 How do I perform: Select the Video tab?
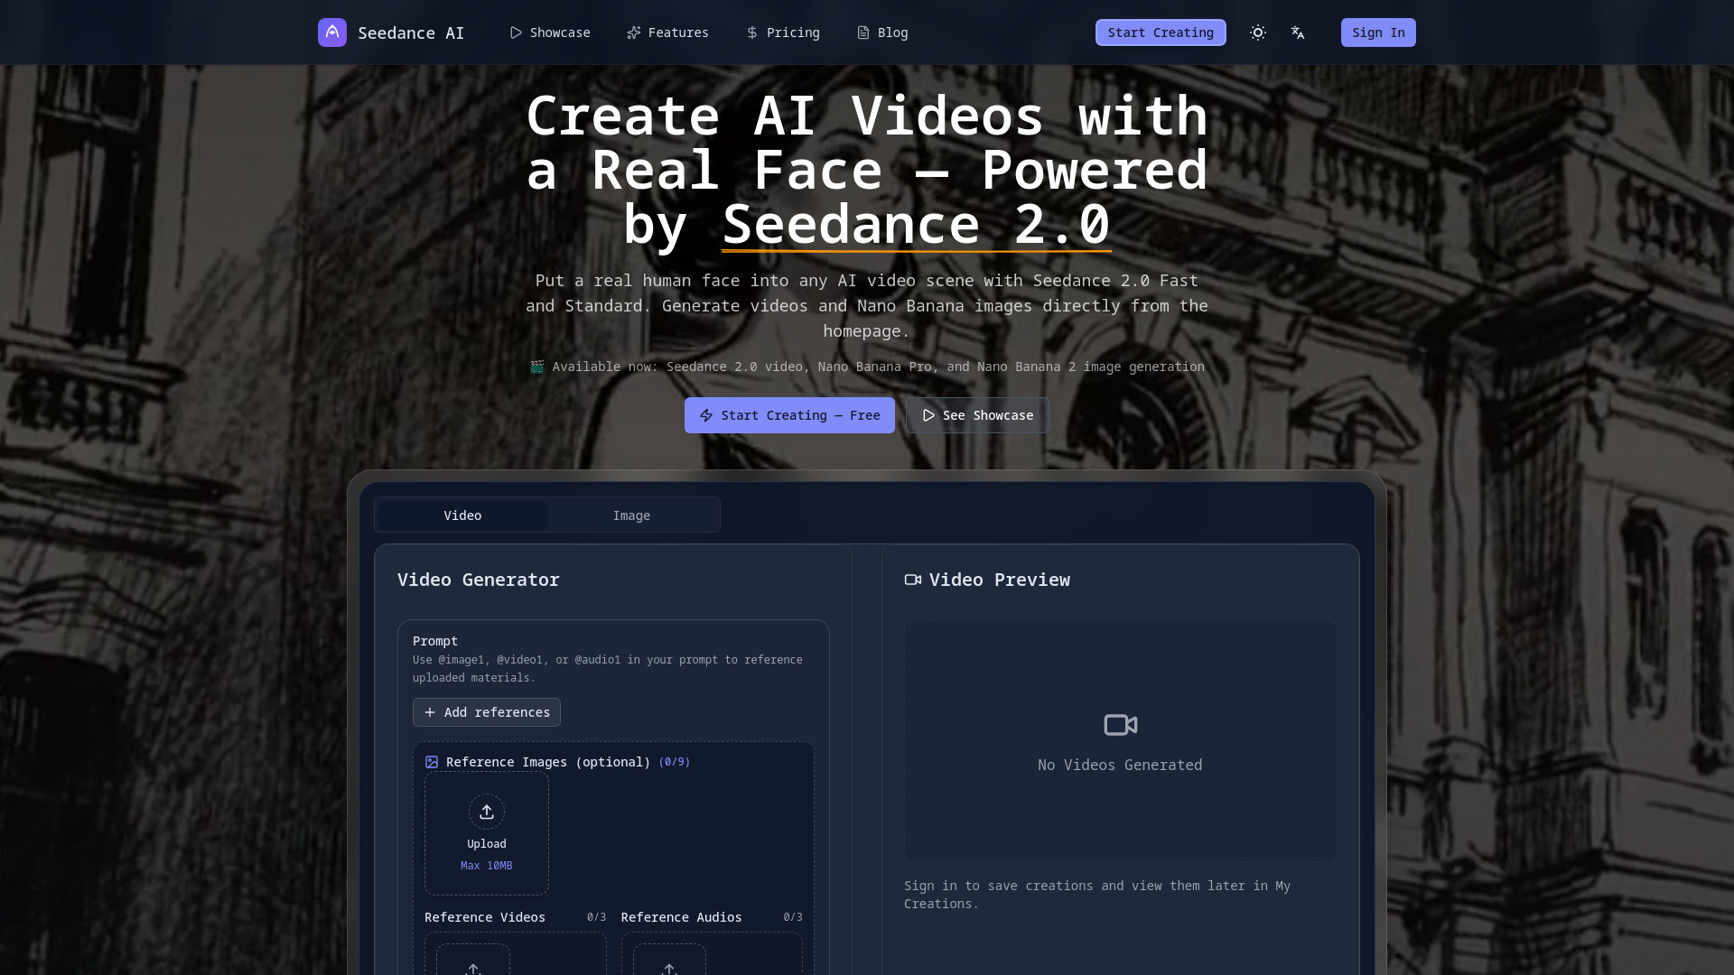point(462,515)
